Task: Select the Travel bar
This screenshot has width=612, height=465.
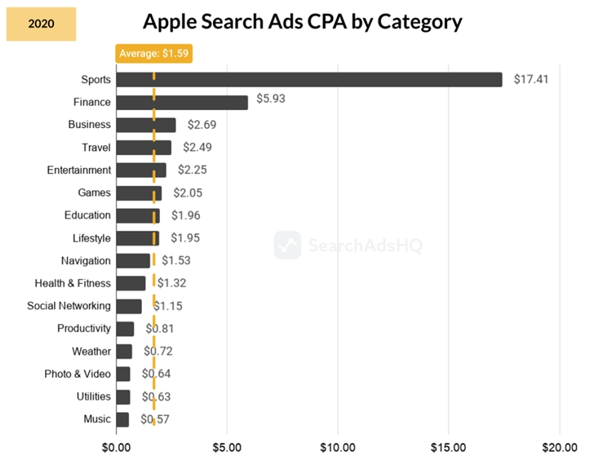Action: click(x=144, y=148)
